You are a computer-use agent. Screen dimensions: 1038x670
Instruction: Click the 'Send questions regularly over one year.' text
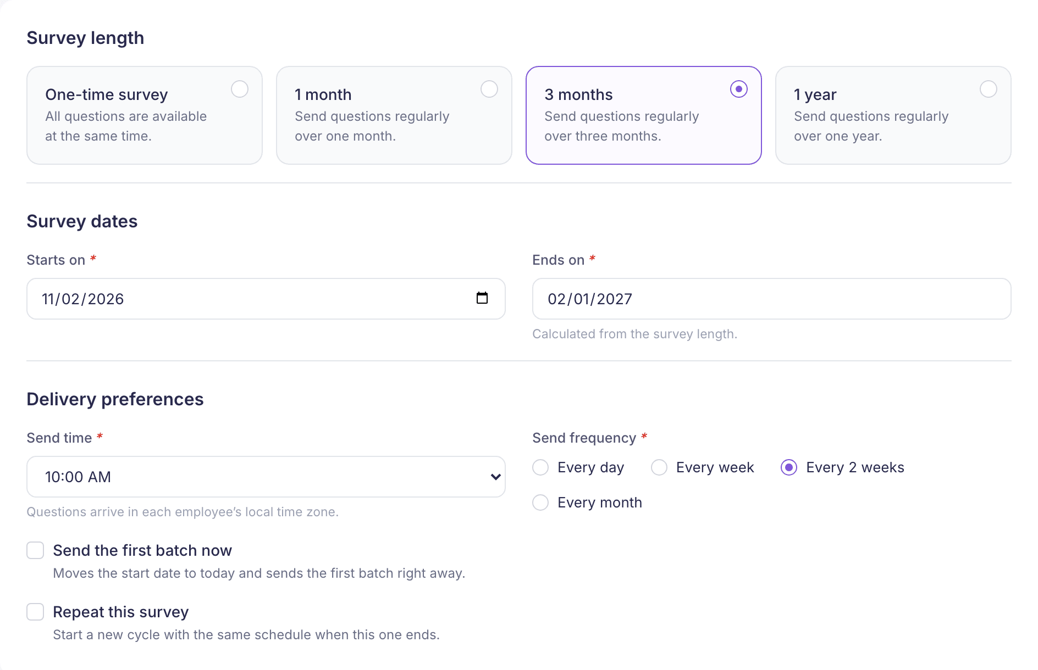[871, 126]
